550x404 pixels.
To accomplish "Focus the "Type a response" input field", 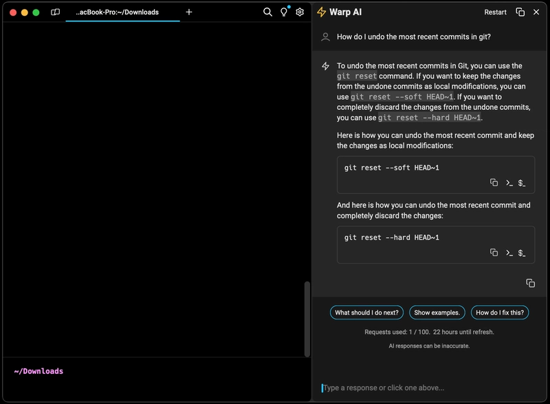I will [x=430, y=388].
